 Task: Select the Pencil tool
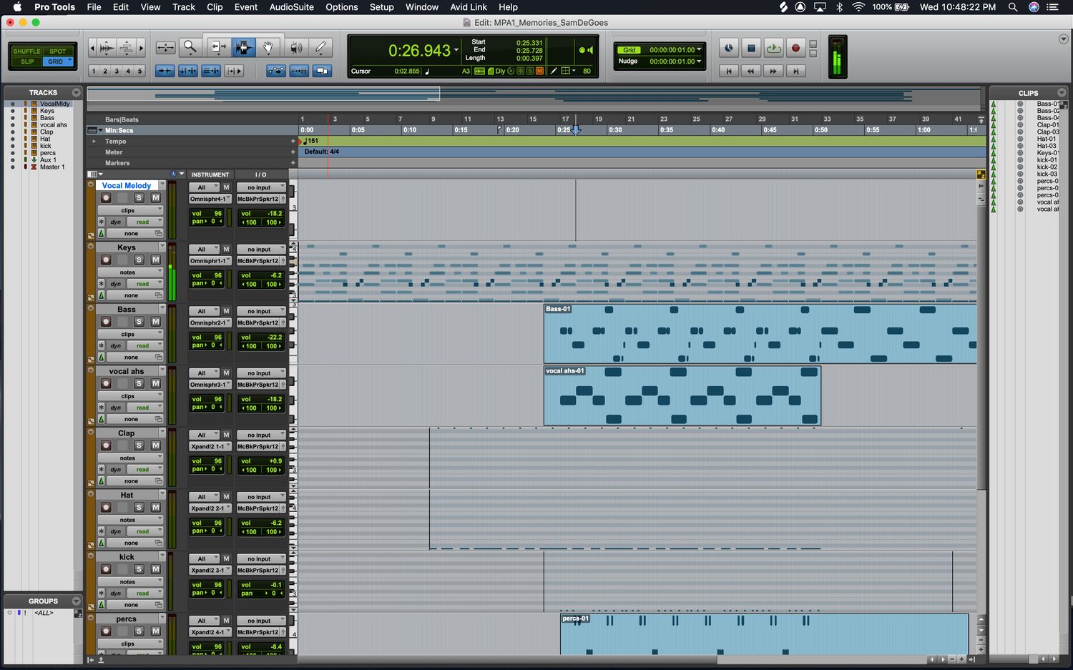pos(320,47)
